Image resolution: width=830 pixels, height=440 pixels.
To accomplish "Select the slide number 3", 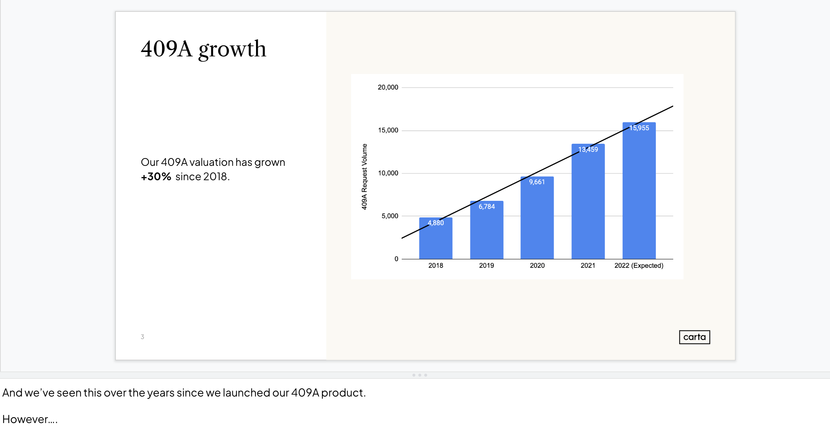I will click(x=142, y=337).
